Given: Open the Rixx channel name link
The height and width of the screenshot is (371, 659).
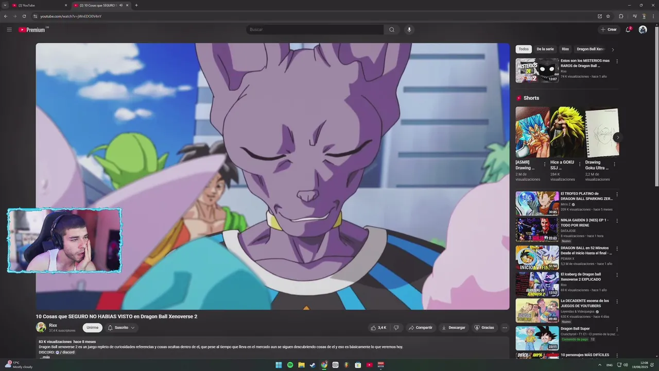Looking at the screenshot, I should pos(53,325).
